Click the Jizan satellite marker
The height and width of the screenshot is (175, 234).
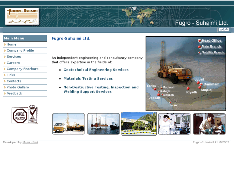pyautogui.click(x=170, y=103)
